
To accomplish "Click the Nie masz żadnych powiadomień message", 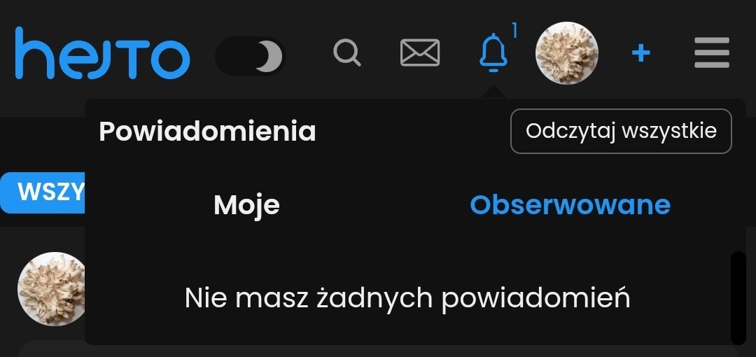I will 407,298.
